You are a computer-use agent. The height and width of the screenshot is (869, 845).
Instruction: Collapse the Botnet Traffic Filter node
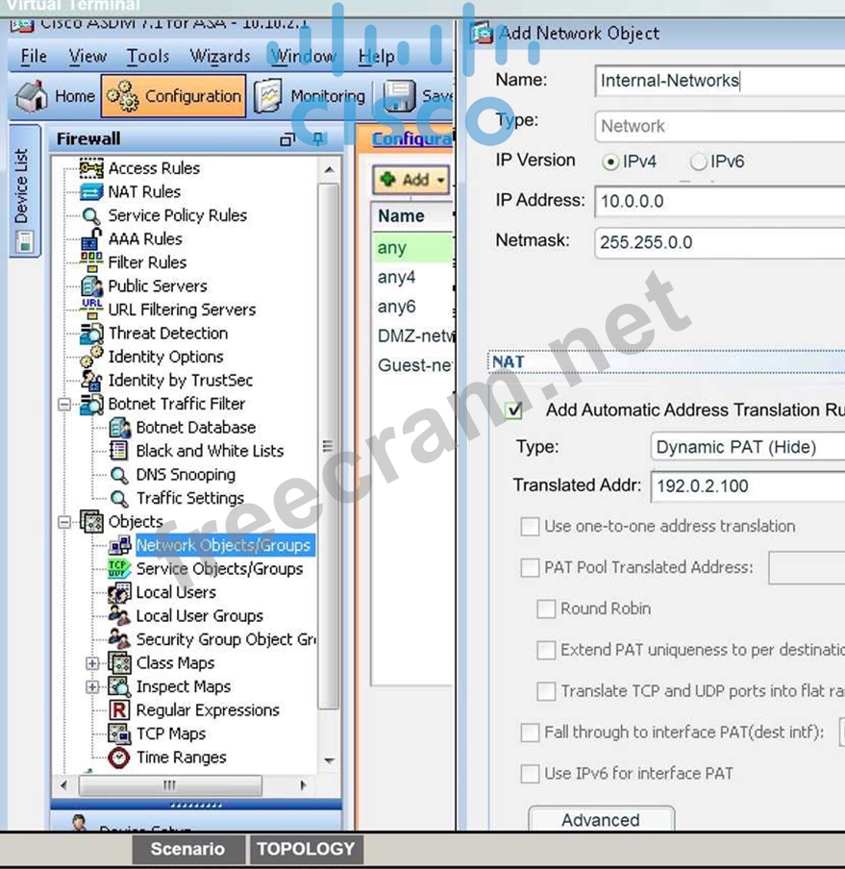click(x=65, y=405)
